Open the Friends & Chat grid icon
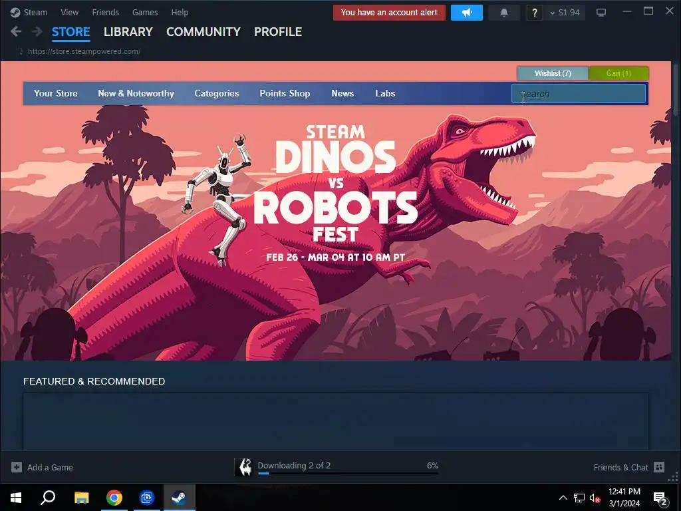Viewport: 681px width, 511px height. [659, 467]
